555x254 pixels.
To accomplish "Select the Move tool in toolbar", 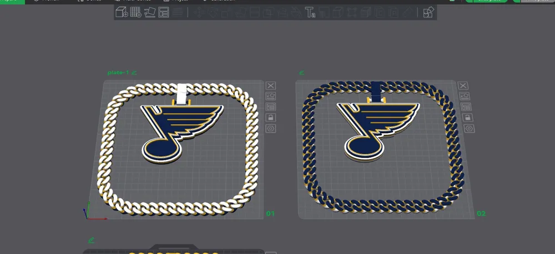I will (199, 13).
